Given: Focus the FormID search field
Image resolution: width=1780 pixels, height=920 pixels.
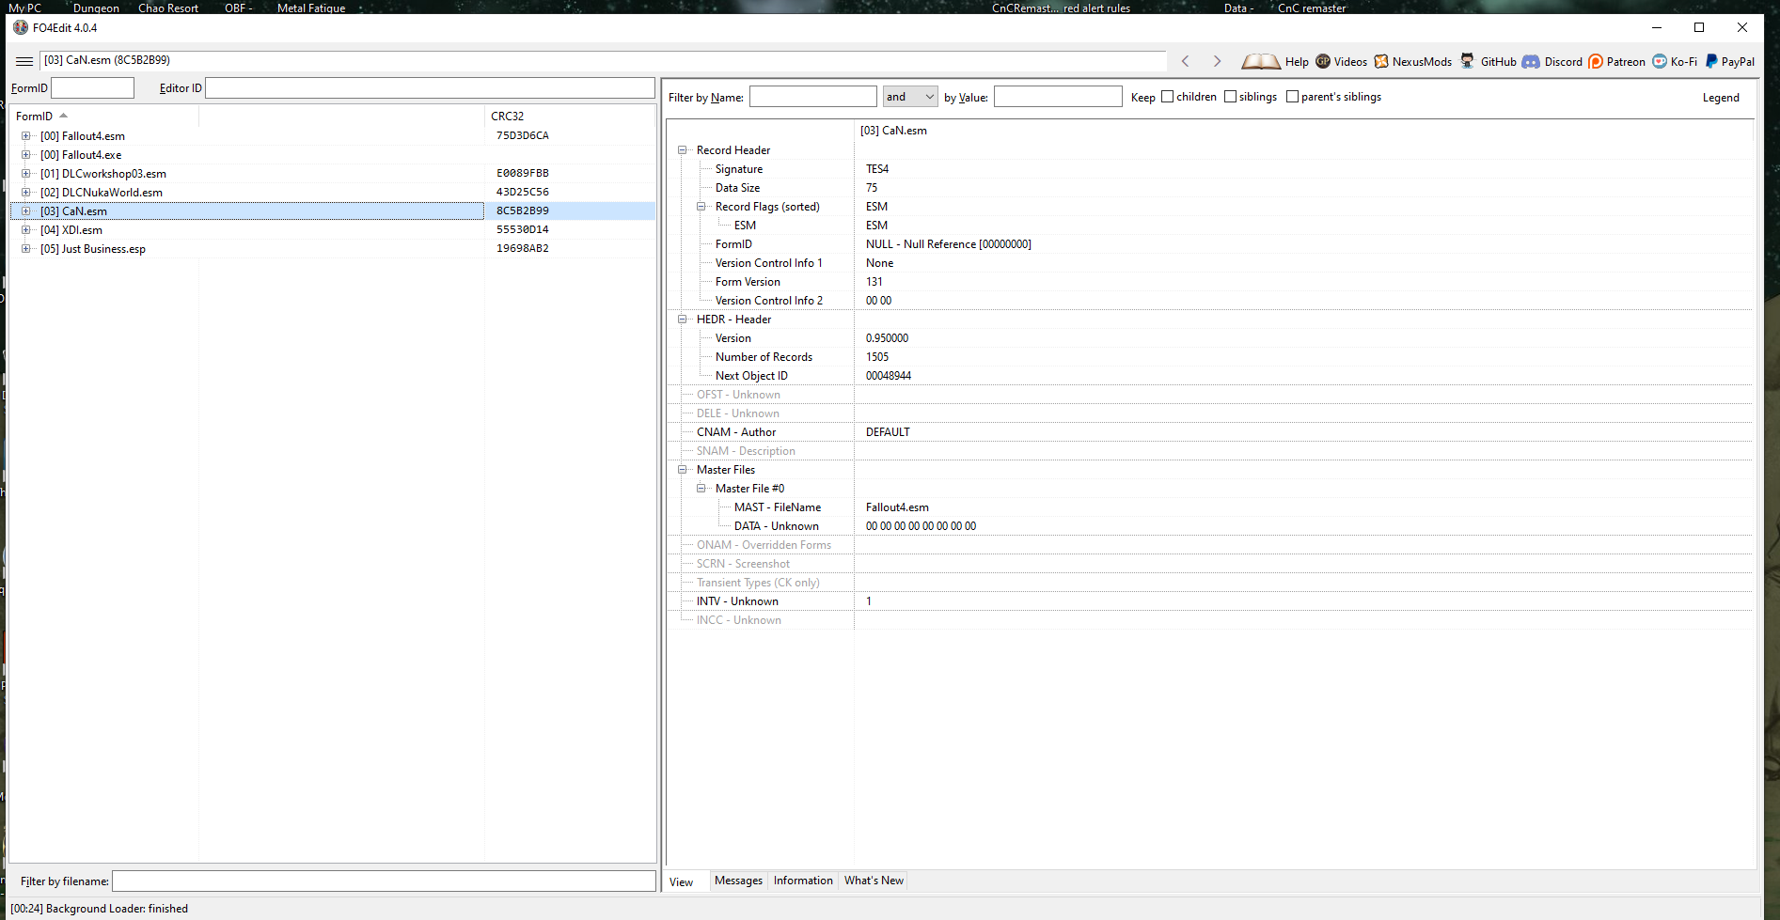Looking at the screenshot, I should (x=92, y=87).
